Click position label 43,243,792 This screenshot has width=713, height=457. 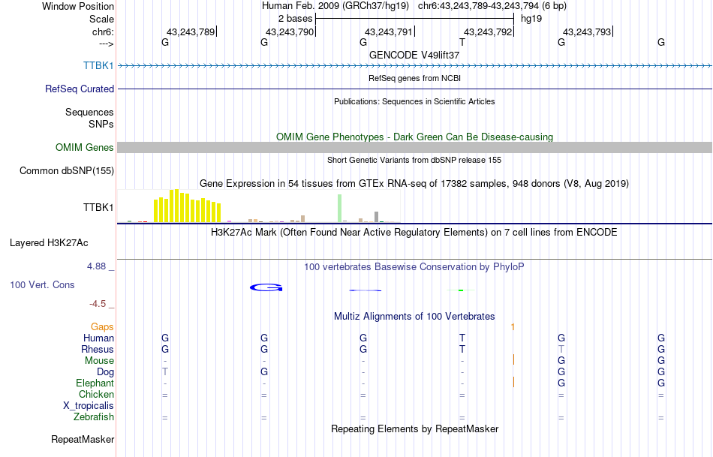(488, 32)
